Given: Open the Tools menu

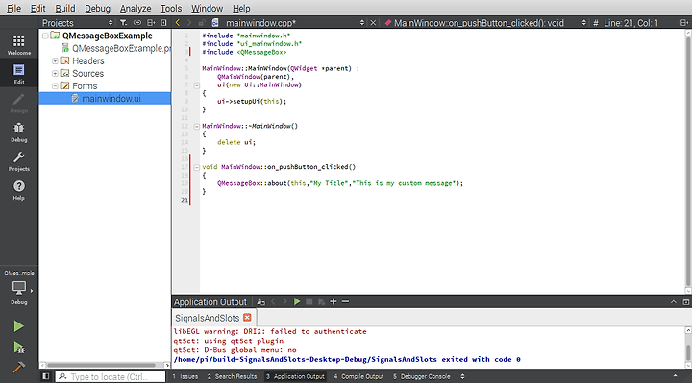Looking at the screenshot, I should click(171, 8).
